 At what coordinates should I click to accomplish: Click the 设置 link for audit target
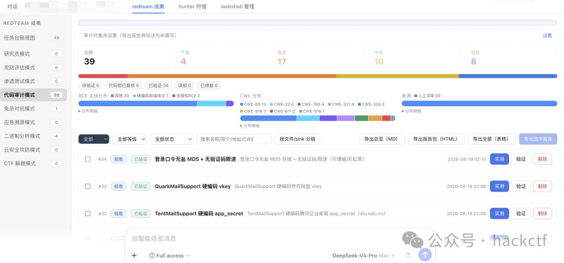tap(547, 35)
